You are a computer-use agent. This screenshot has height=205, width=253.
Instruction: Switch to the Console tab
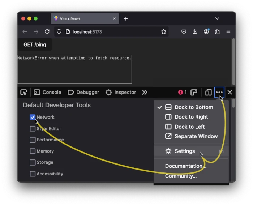pyautogui.click(x=48, y=93)
